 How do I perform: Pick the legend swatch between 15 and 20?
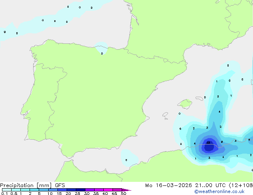click(x=62, y=190)
